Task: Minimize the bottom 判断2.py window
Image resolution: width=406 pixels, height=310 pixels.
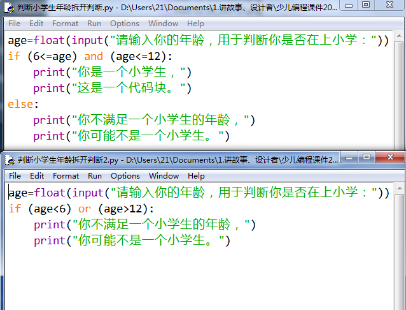Action: (349, 158)
